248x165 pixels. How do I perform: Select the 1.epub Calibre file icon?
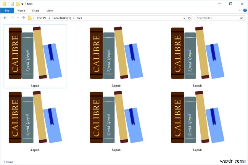(x=35, y=53)
